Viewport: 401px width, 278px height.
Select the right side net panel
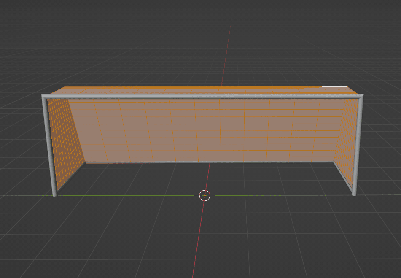coord(347,135)
